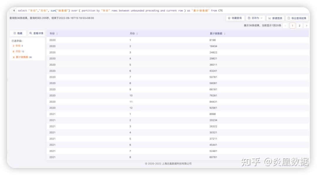This screenshot has width=317, height=175.
Task: Click the 隐藏 hide fields button
Action: 18,33
